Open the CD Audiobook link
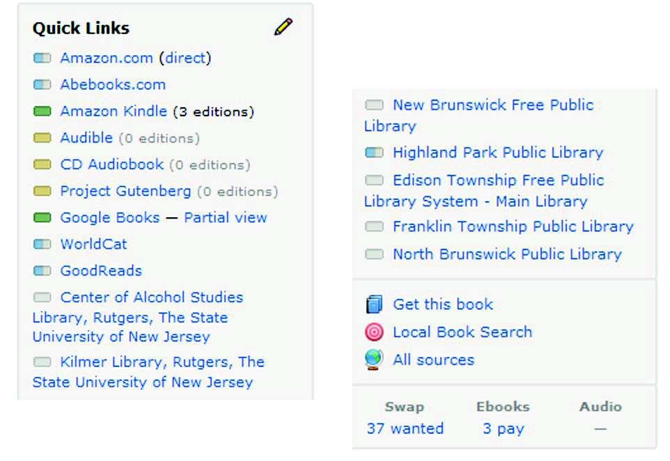This screenshot has height=461, width=670. pos(112,164)
